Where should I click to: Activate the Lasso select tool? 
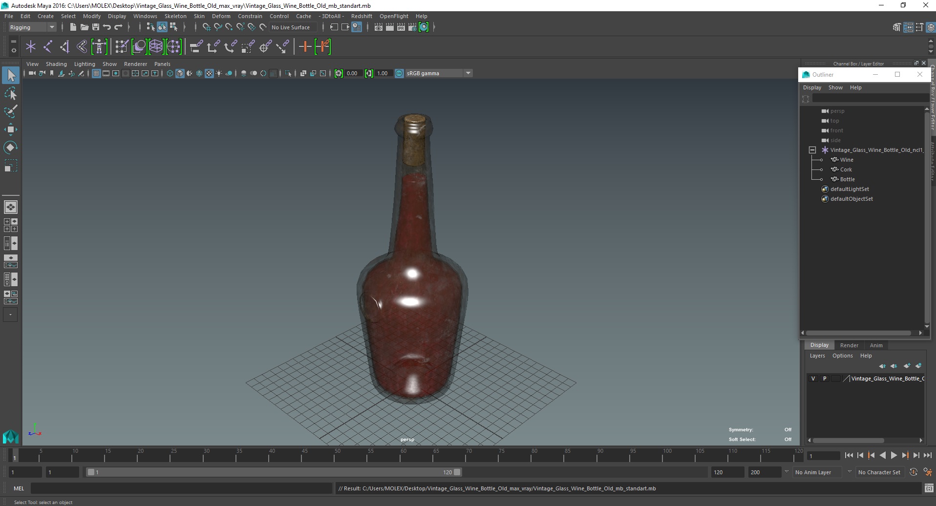[11, 93]
